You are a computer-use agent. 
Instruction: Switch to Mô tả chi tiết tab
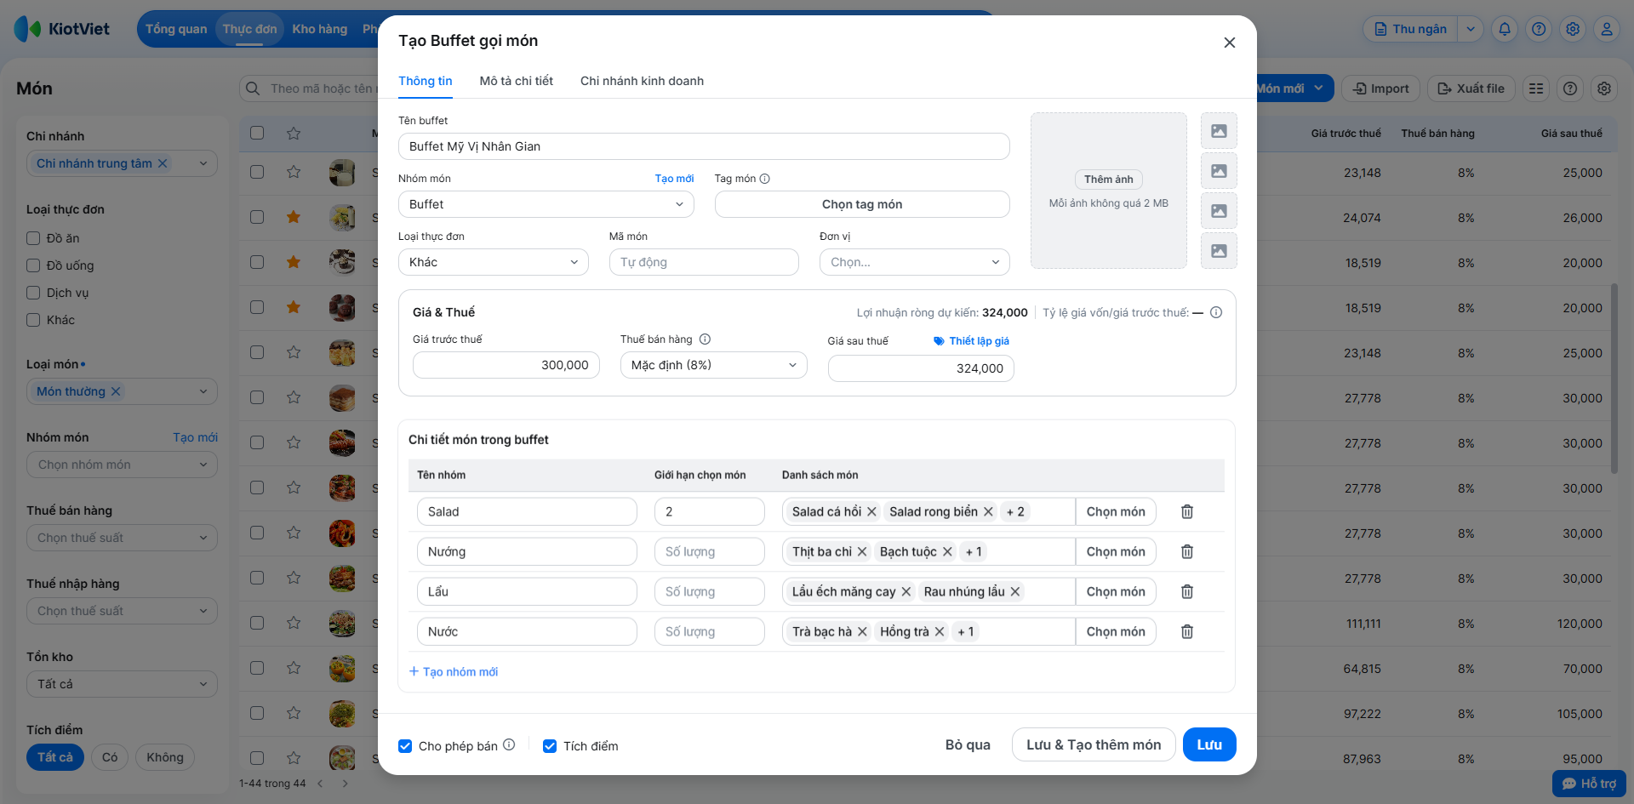click(516, 81)
